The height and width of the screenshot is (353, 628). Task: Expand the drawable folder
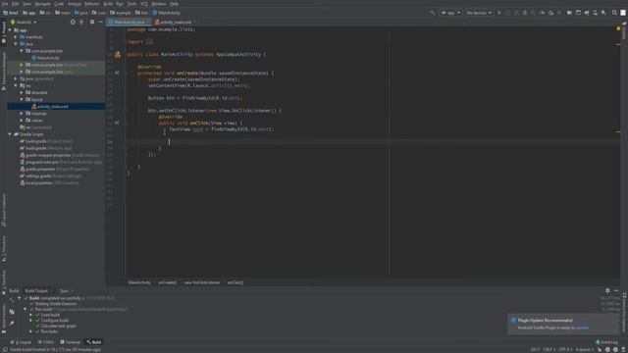(x=22, y=92)
